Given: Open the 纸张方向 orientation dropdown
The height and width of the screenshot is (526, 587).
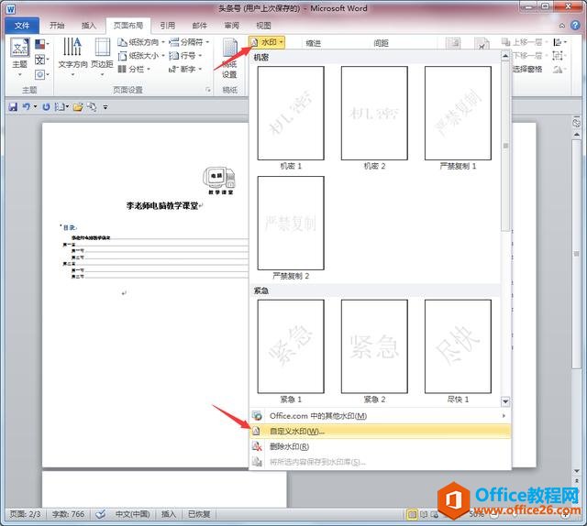Looking at the screenshot, I should [140, 42].
